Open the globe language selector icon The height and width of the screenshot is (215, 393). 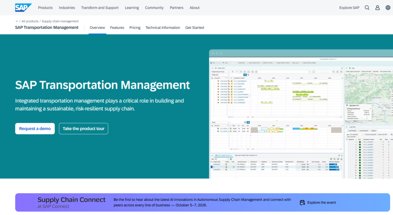tap(388, 8)
